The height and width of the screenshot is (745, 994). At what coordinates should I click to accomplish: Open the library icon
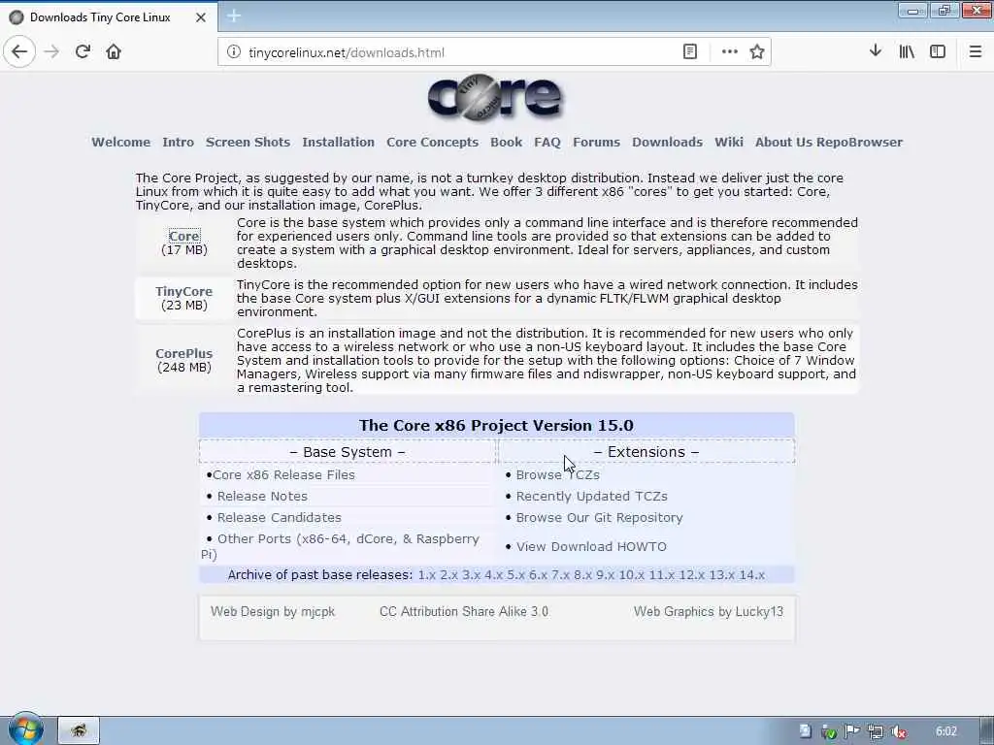[x=907, y=51]
